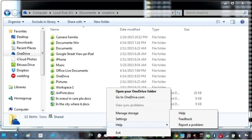Click the search magnifier icon
The height and width of the screenshot is (140, 252).
coord(245,13)
